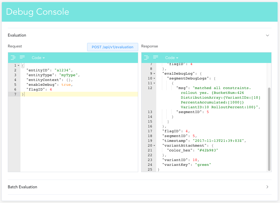Click the Debug Console header title
The width and height of the screenshot is (280, 203).
pyautogui.click(x=38, y=12)
